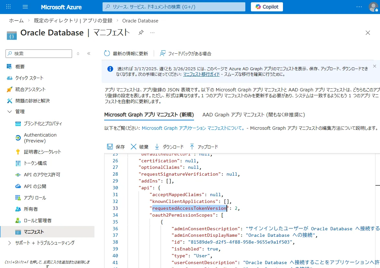Click the 保存 save icon
The width and height of the screenshot is (380, 268).
tap(110, 147)
